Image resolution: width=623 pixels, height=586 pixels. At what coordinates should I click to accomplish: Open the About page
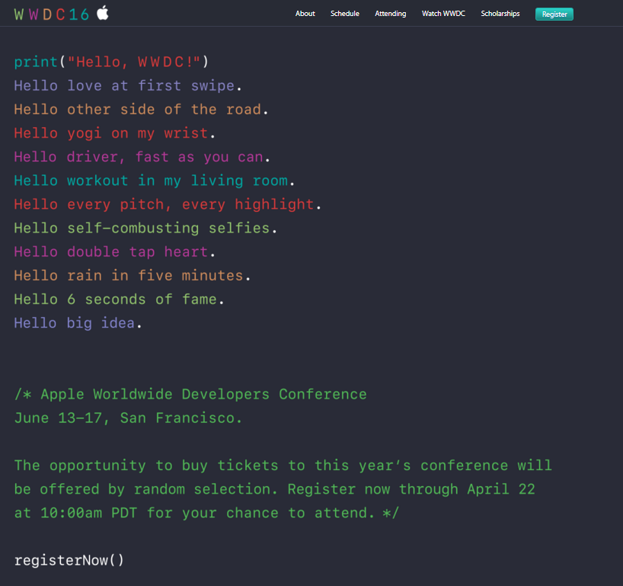click(x=305, y=14)
